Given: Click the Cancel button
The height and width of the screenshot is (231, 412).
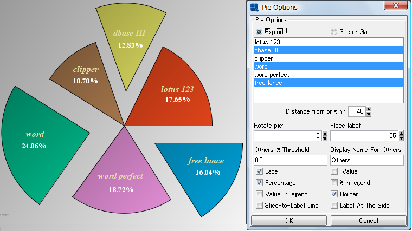Looking at the screenshot, I should [x=369, y=221].
